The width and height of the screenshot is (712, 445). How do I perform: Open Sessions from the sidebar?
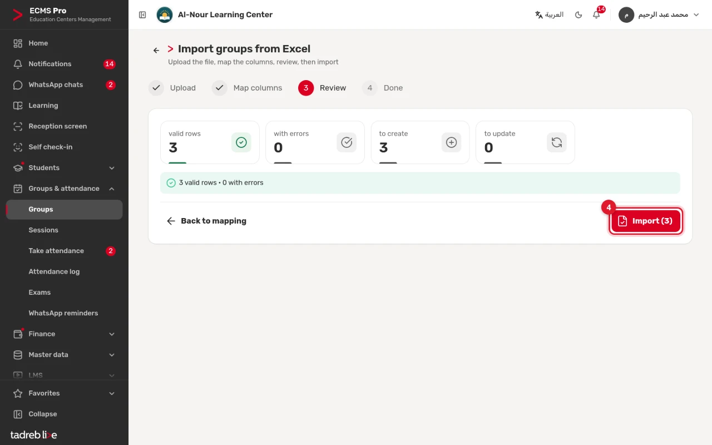pyautogui.click(x=64, y=230)
